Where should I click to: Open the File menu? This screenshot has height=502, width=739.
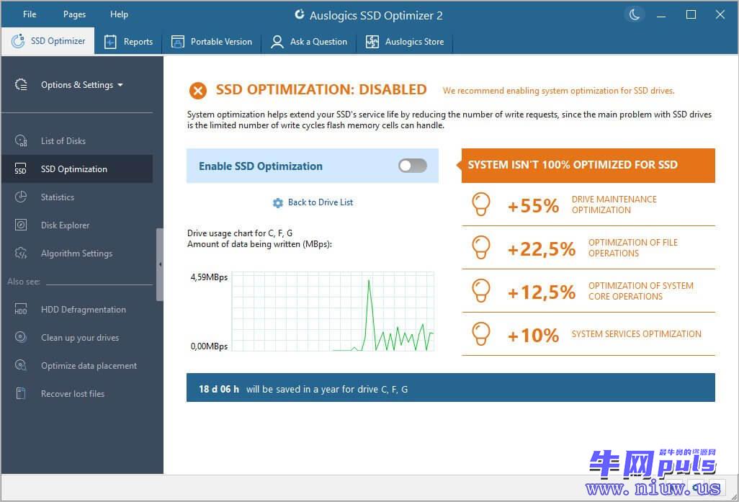[30, 14]
